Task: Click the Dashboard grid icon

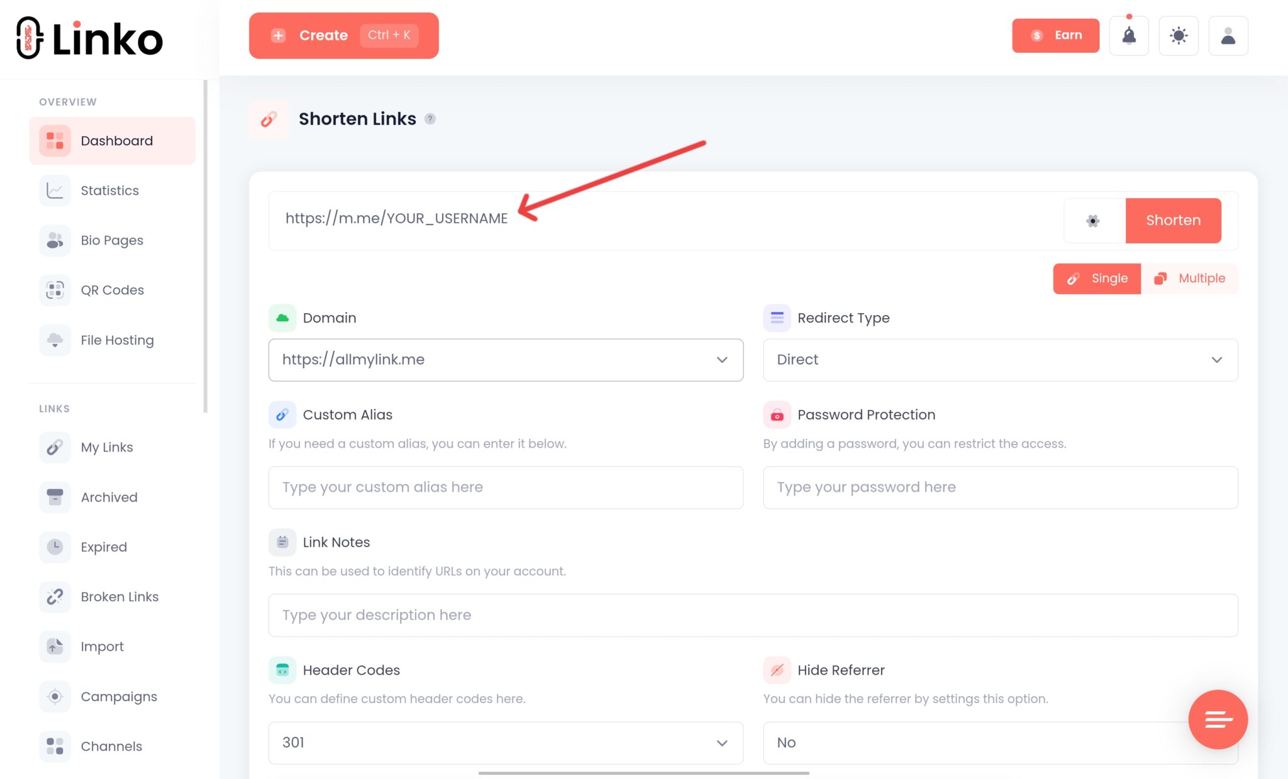Action: point(55,141)
